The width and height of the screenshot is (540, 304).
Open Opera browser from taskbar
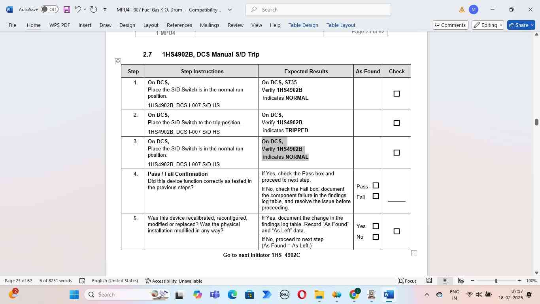click(302, 294)
